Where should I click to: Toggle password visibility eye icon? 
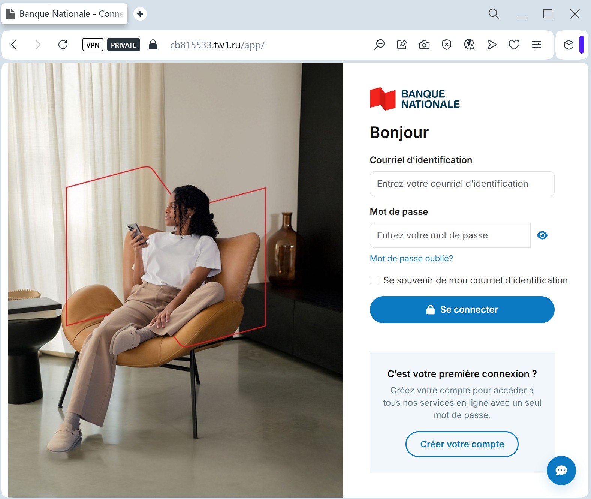tap(542, 235)
